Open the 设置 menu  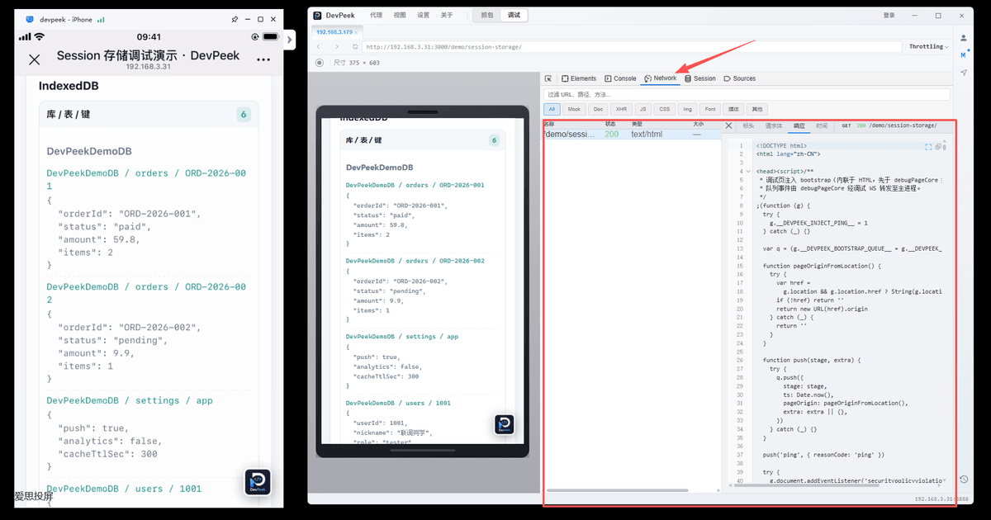pos(423,15)
